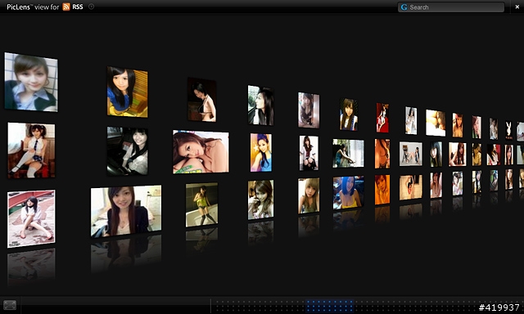
Task: Close the PicLens view with the X
Action: [517, 7]
